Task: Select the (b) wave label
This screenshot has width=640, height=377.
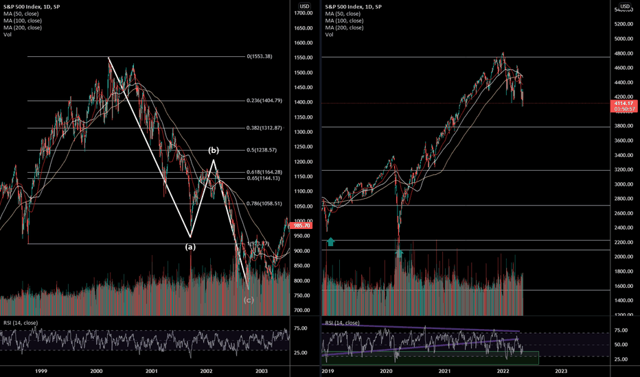Action: pos(214,150)
